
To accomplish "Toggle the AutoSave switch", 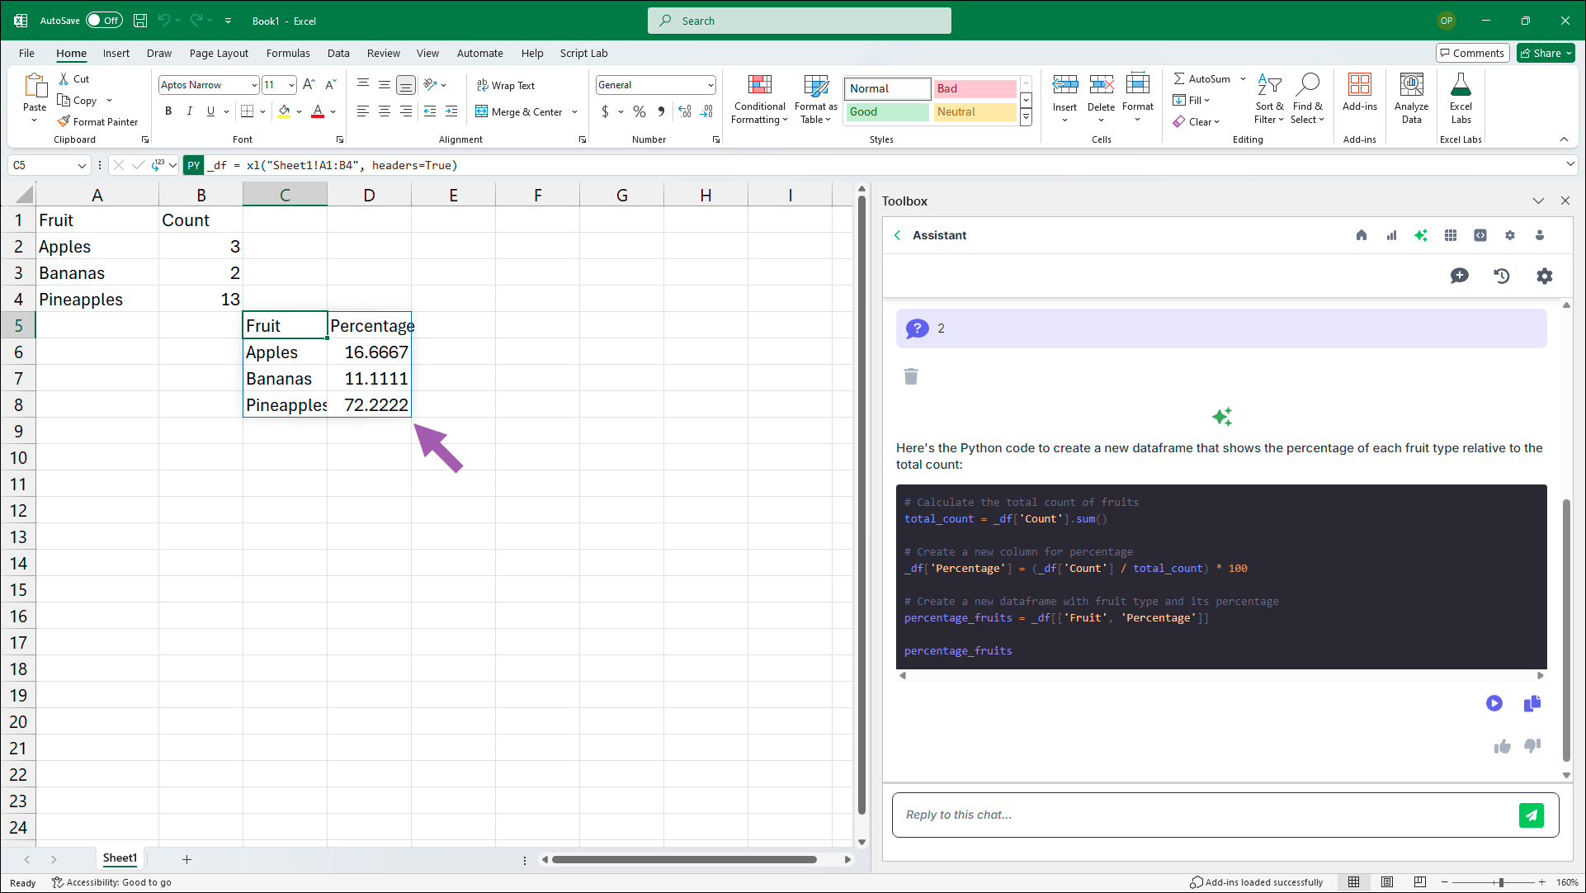I will [x=104, y=21].
